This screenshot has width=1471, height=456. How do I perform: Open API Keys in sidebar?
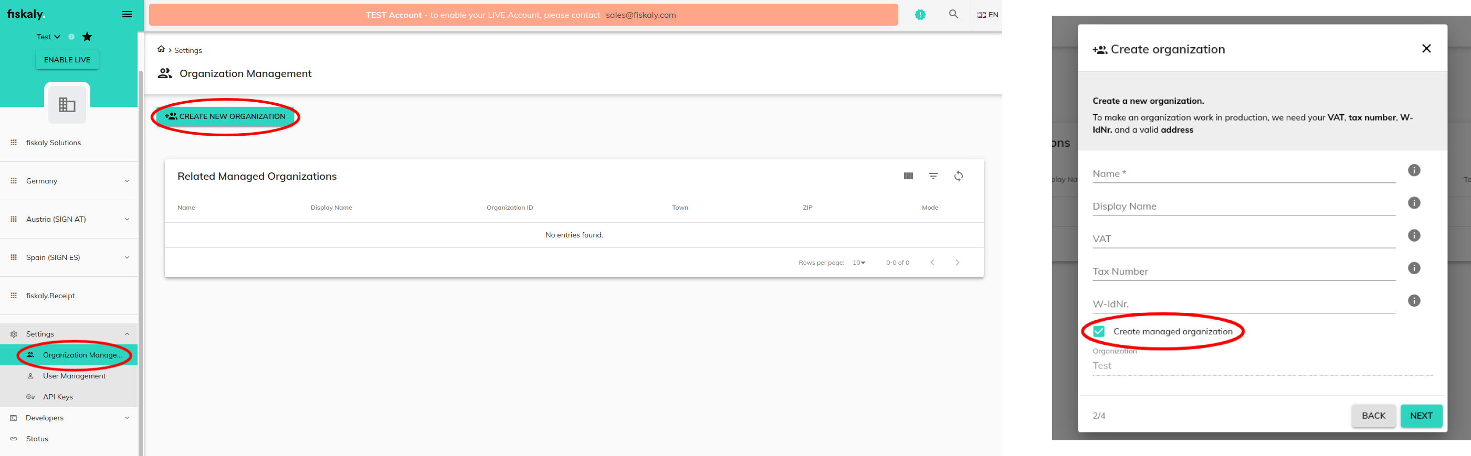click(69, 397)
